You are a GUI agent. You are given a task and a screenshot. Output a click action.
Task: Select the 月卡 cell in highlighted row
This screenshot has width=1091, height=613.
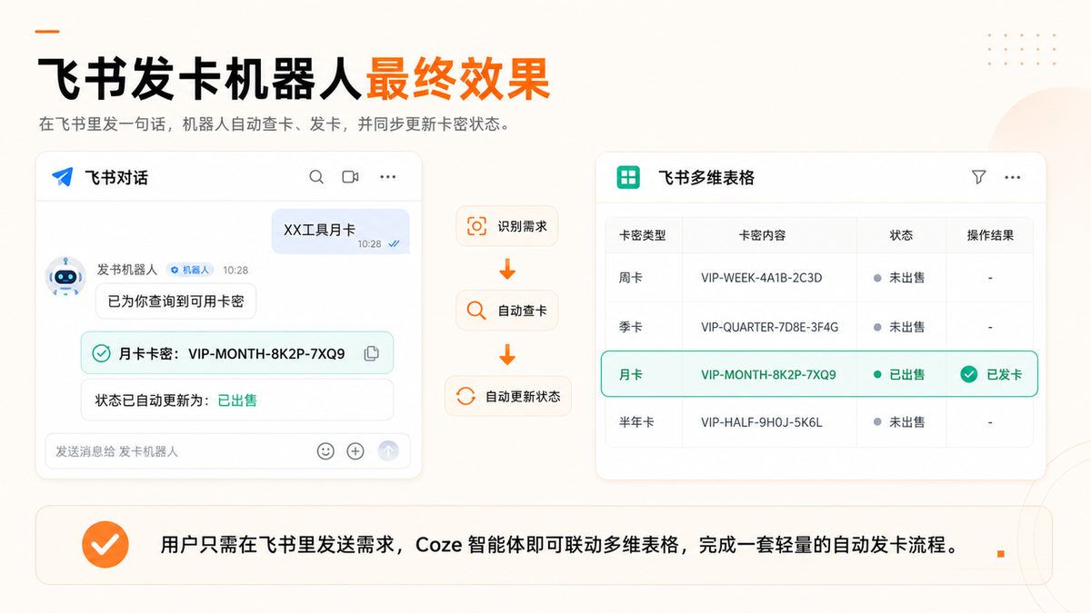(631, 374)
